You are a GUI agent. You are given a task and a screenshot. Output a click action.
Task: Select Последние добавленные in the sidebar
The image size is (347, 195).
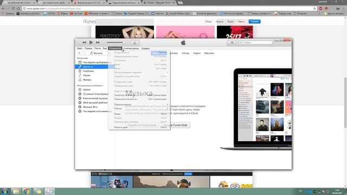tap(95, 62)
